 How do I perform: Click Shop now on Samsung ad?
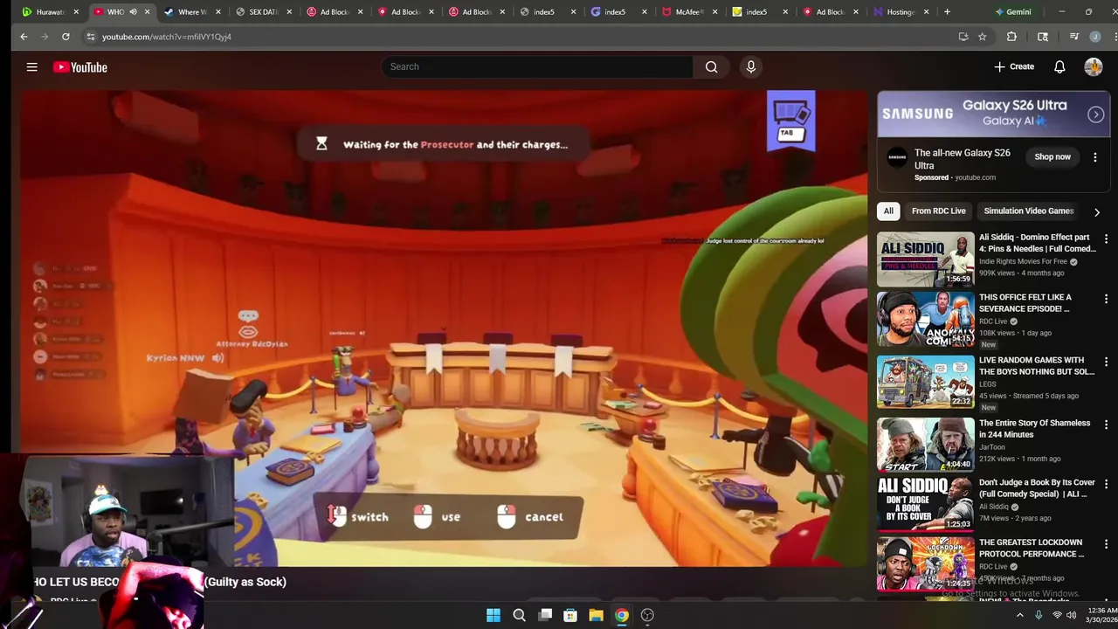pos(1052,157)
